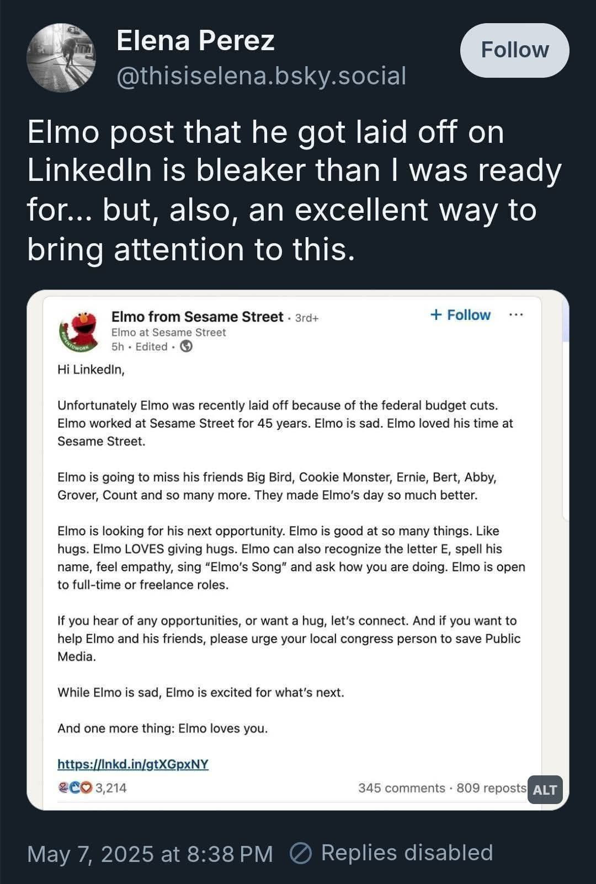Open the three-dot menu on LinkedIn post
Viewport: 596px width, 884px height.
coord(516,315)
